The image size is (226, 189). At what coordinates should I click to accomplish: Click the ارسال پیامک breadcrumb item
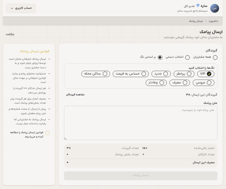[196, 21]
